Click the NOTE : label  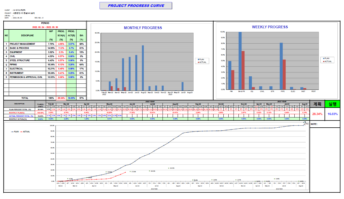coord(314,124)
